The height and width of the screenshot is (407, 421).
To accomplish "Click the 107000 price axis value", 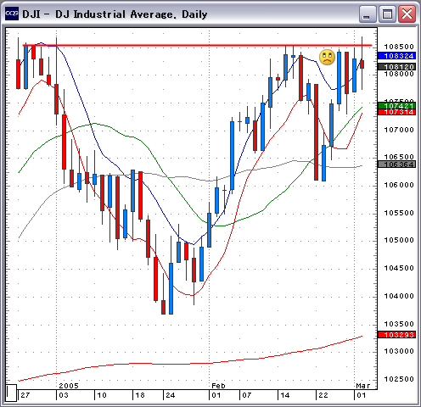I will (x=399, y=130).
